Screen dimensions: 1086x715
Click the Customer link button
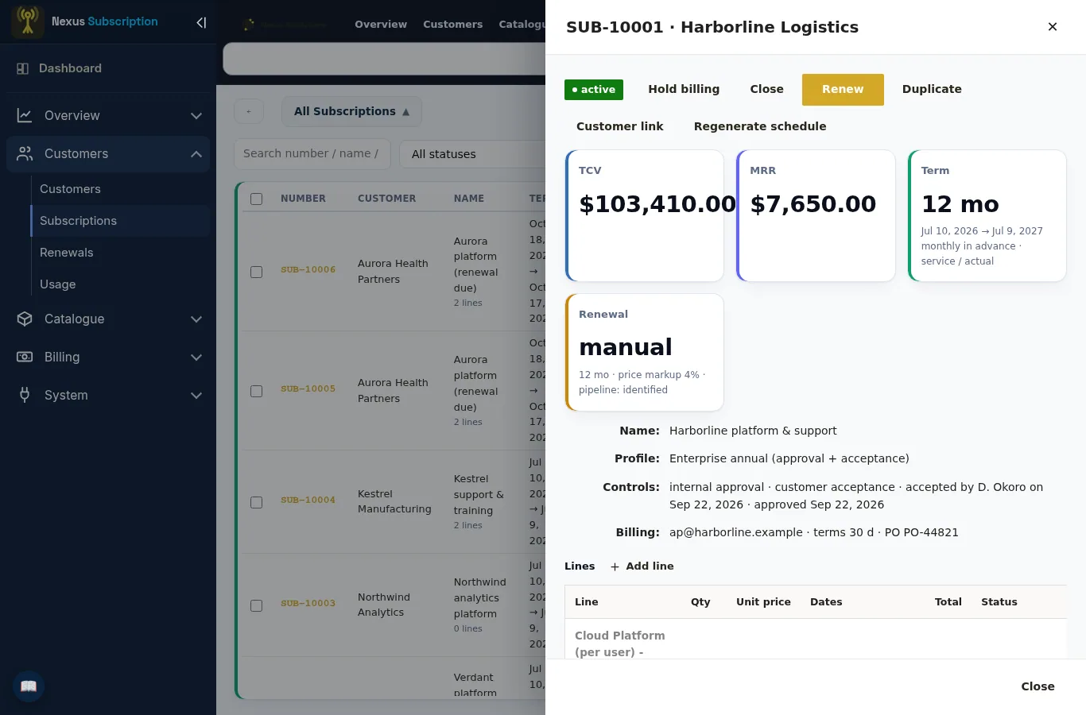620,126
